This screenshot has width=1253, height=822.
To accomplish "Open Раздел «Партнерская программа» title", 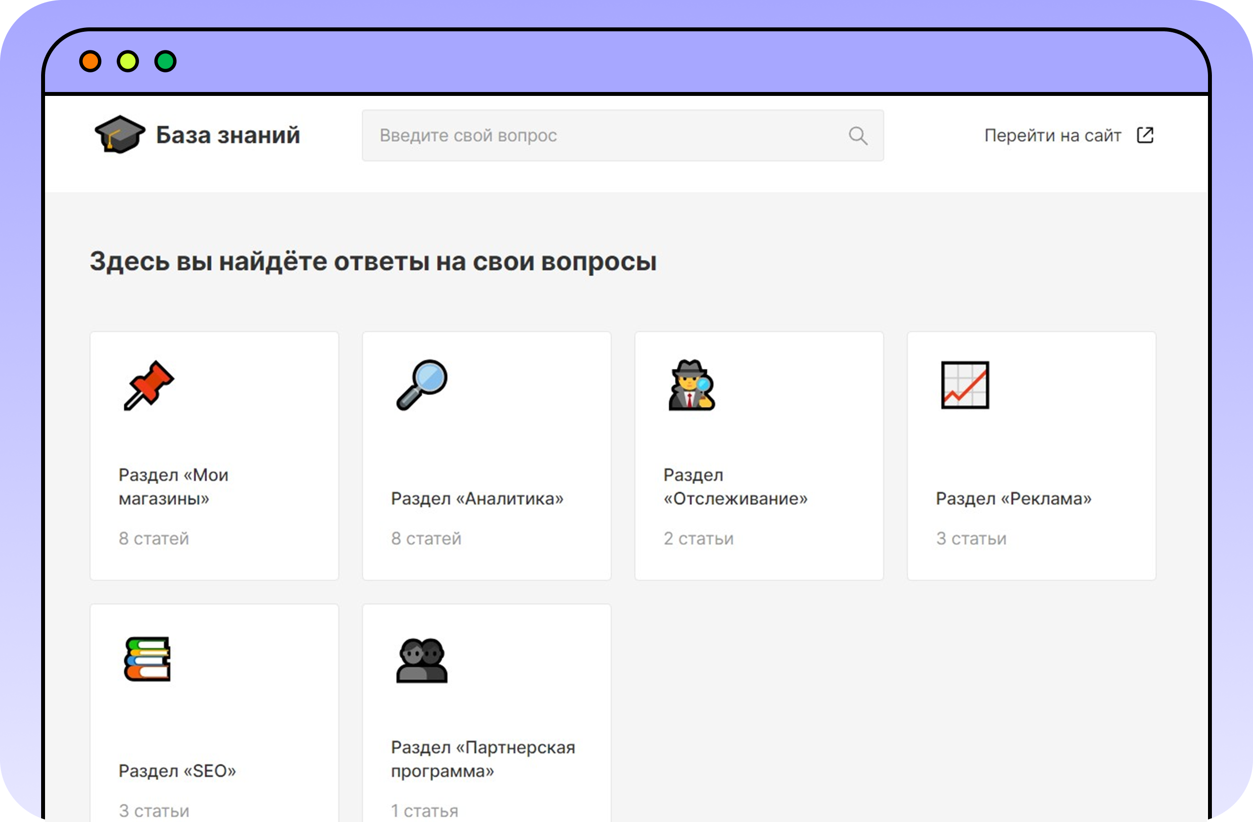I will pos(483,759).
